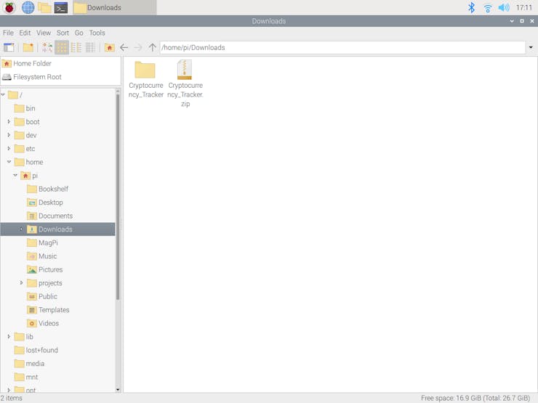This screenshot has width=538, height=403.
Task: Launch the terminal from the taskbar
Action: click(x=61, y=7)
